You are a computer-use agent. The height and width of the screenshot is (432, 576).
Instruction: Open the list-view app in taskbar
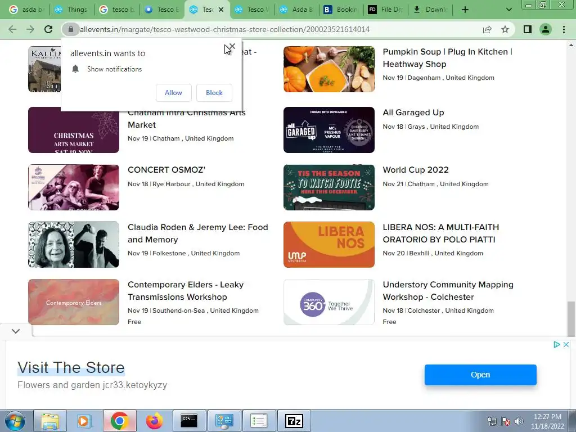click(259, 421)
